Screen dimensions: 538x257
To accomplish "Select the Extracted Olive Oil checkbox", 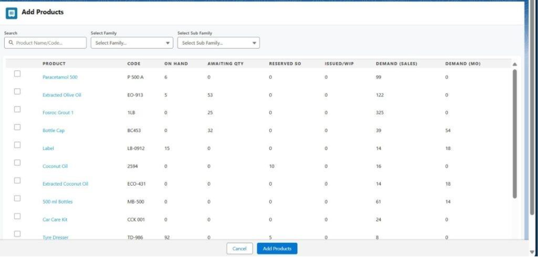I will 17,92.
